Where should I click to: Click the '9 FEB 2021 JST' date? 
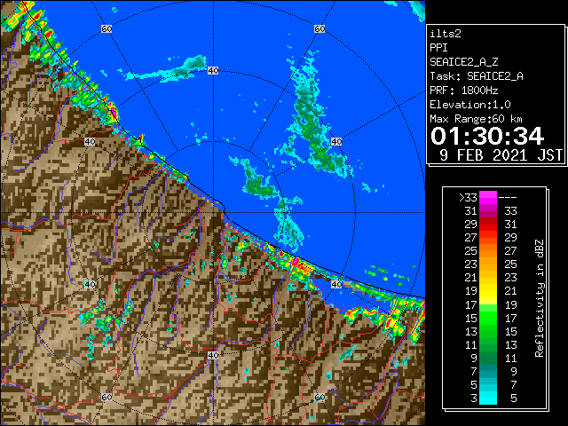(x=501, y=155)
